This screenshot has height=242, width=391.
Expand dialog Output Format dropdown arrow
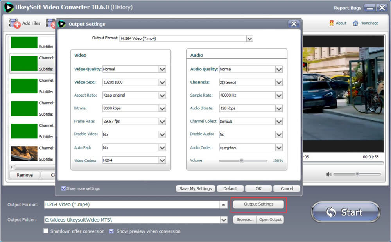(249, 39)
